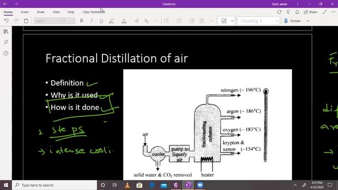Apply the font color

(124, 21)
